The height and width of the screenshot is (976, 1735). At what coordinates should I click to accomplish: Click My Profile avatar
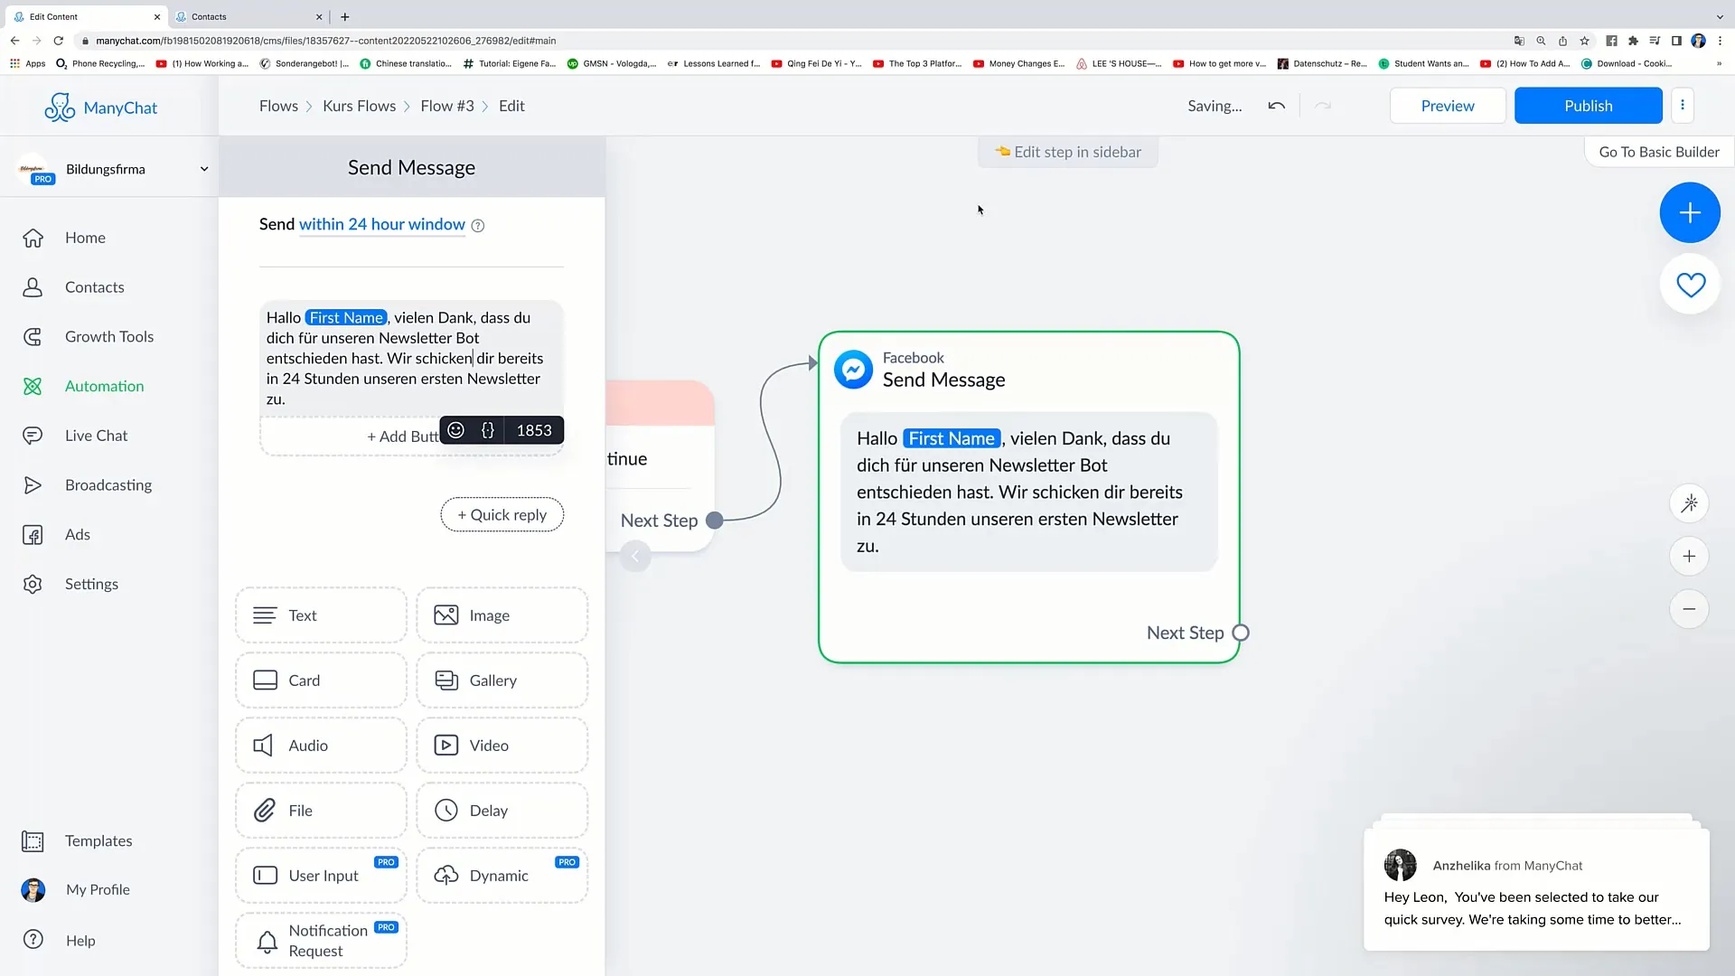click(33, 890)
